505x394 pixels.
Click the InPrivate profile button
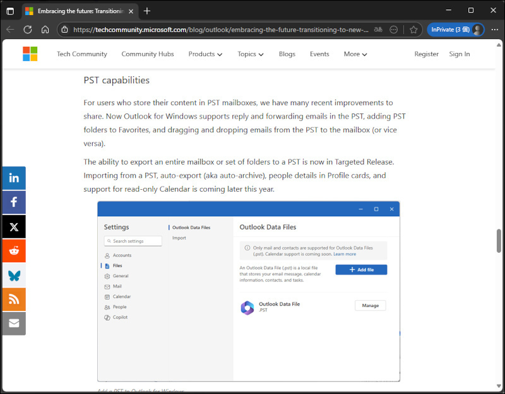pos(456,30)
